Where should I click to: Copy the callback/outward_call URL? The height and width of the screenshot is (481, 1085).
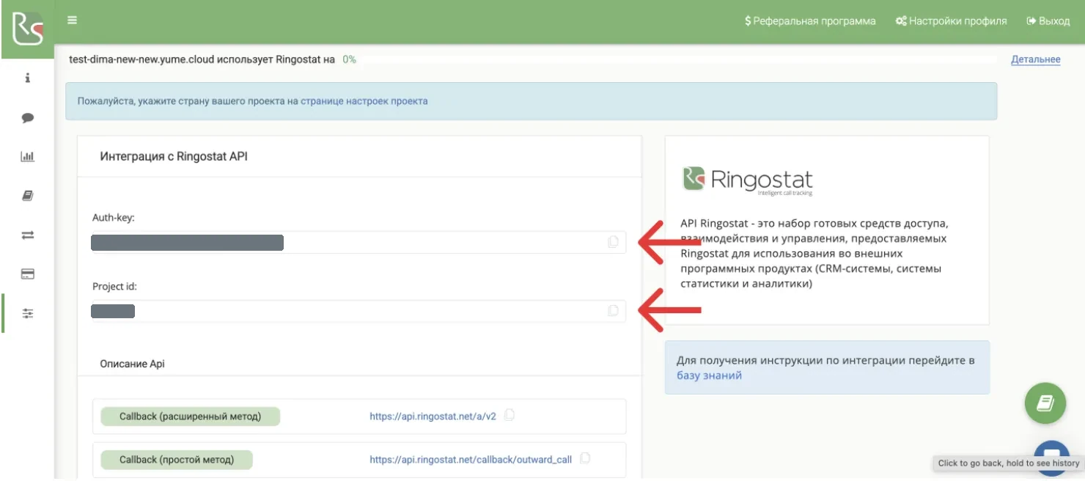[x=585, y=458]
